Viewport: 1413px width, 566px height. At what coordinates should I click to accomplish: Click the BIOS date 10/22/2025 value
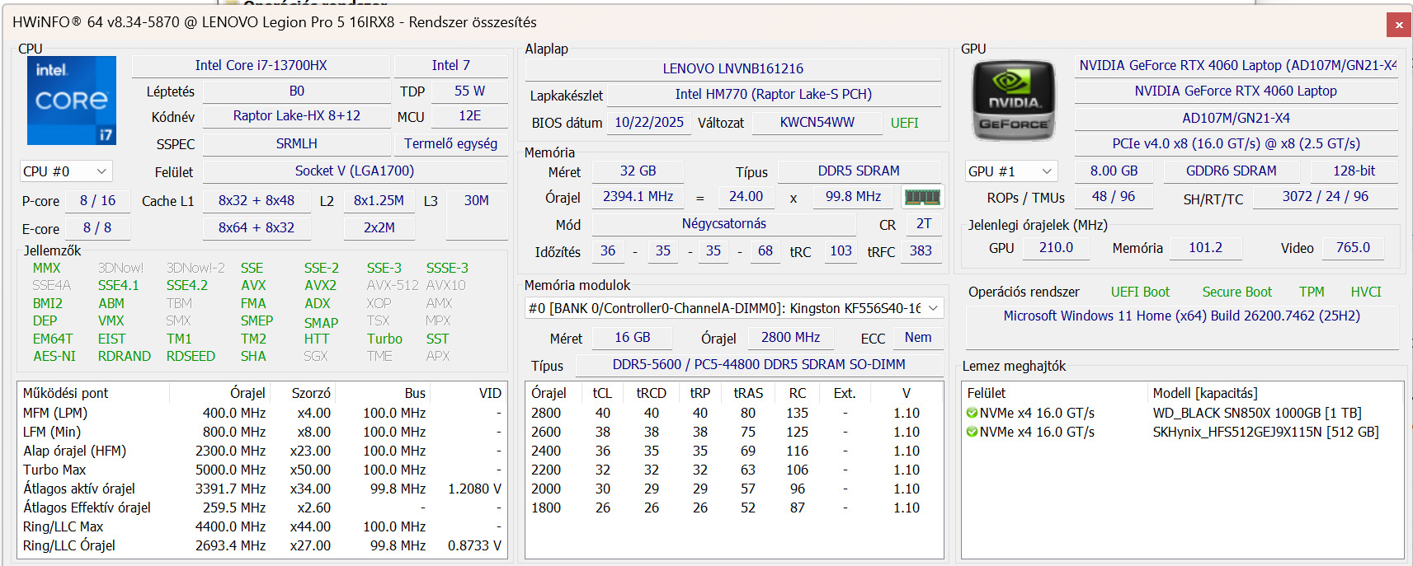tap(649, 122)
